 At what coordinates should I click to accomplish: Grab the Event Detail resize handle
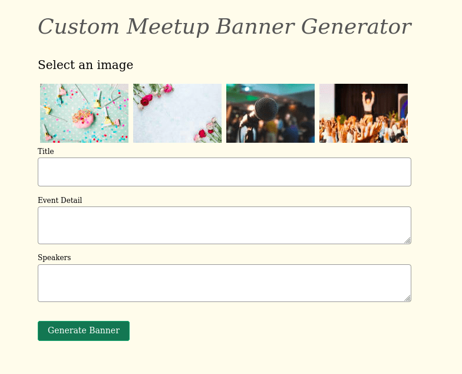[x=407, y=240]
